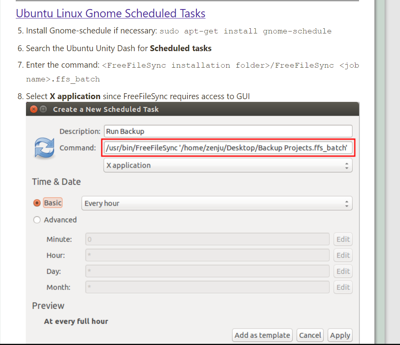Click the 'At every full hour' preview text

(x=76, y=321)
